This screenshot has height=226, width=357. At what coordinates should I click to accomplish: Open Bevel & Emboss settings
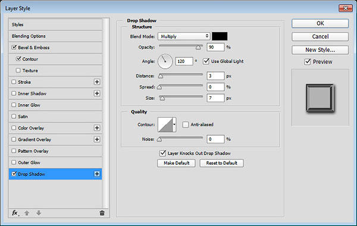tap(34, 48)
